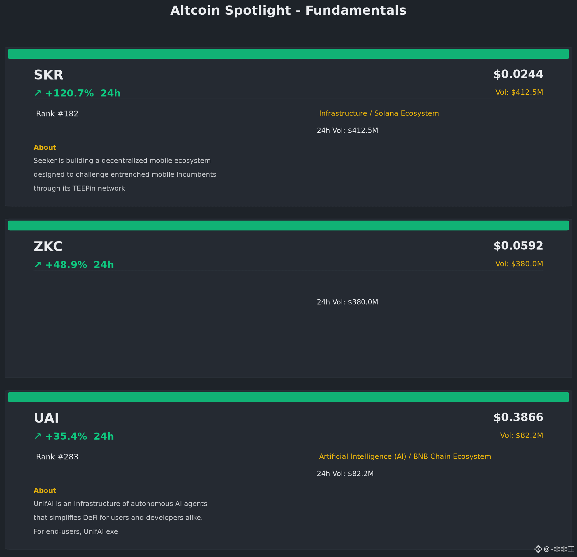Click the Altcoin Spotlight - Fundamentals title
This screenshot has height=557, width=577.
click(x=288, y=11)
